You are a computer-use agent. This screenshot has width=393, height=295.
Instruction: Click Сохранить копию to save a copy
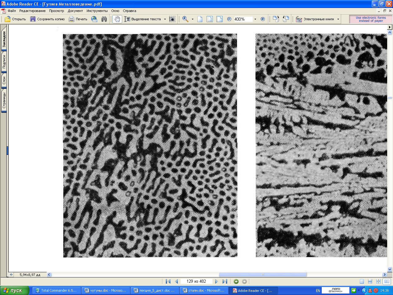pyautogui.click(x=47, y=19)
